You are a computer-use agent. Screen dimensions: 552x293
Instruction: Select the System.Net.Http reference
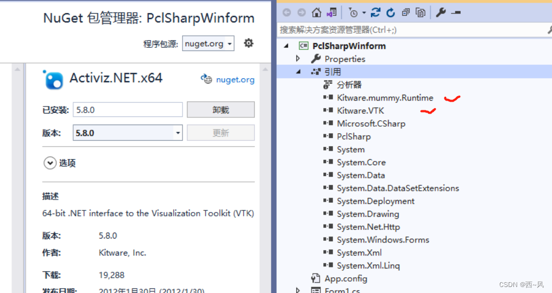pyautogui.click(x=368, y=227)
